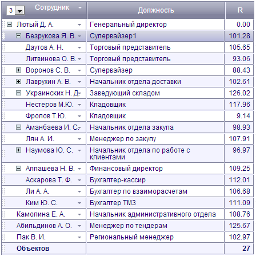Screen dimensions: 256x256
Task: Collapse the Аманбаева И. С. node
Action: click(x=18, y=127)
